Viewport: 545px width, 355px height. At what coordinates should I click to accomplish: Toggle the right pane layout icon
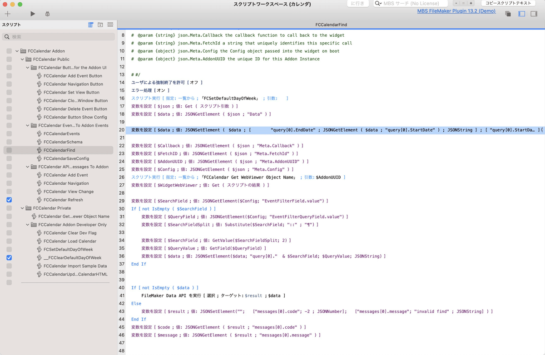pos(533,14)
